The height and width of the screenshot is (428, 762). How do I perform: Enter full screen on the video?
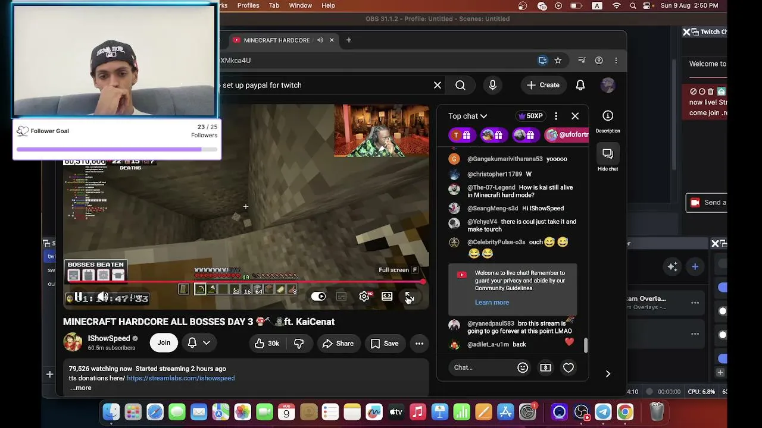410,296
